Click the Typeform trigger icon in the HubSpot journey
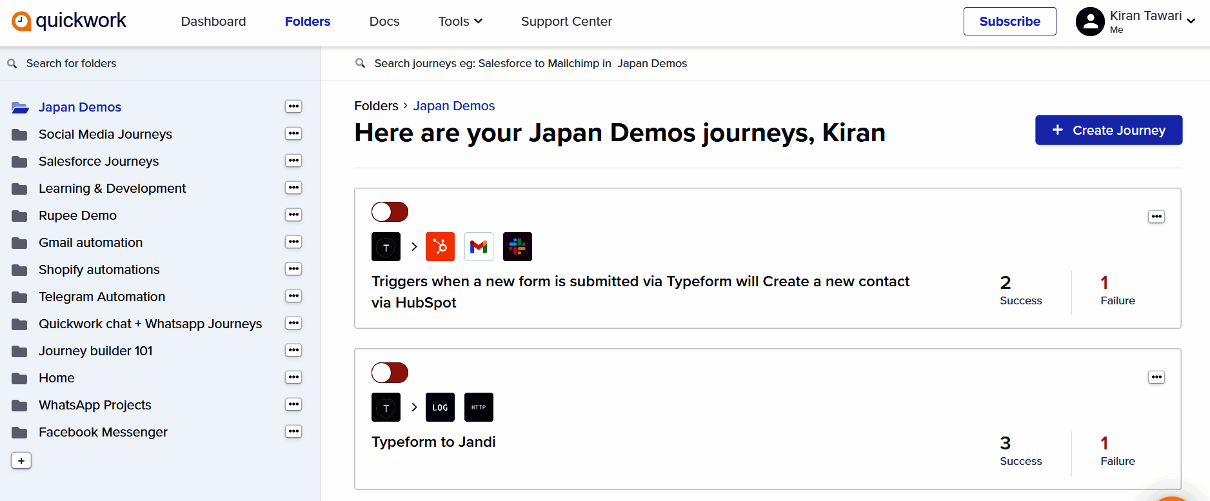Screen dimensions: 1210x501 point(386,246)
